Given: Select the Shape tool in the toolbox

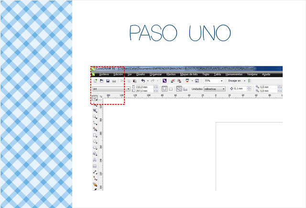Looking at the screenshot, I should (x=95, y=104).
